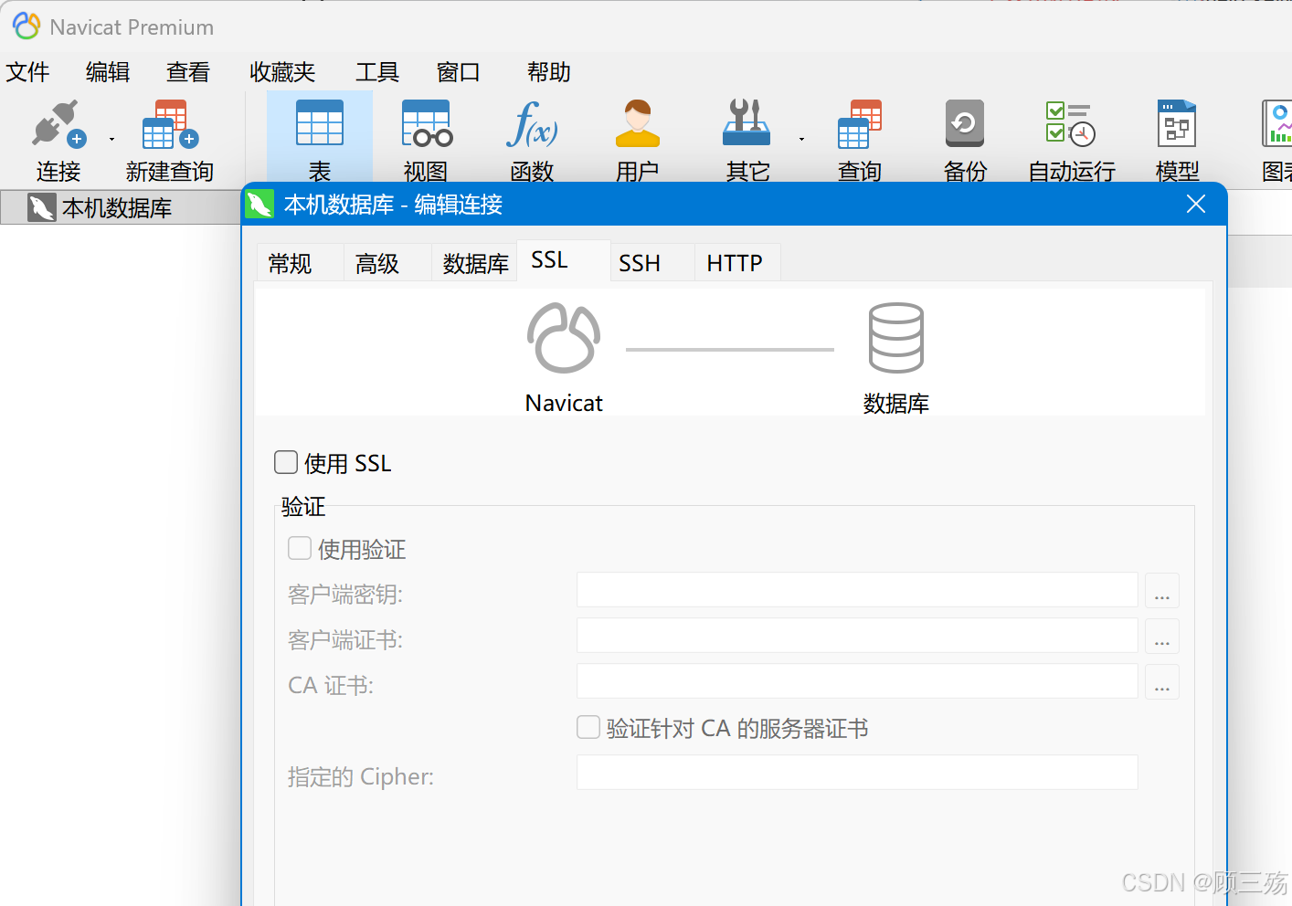Click the 客户端证书 input field
Viewport: 1292px width, 906px height.
coord(857,636)
